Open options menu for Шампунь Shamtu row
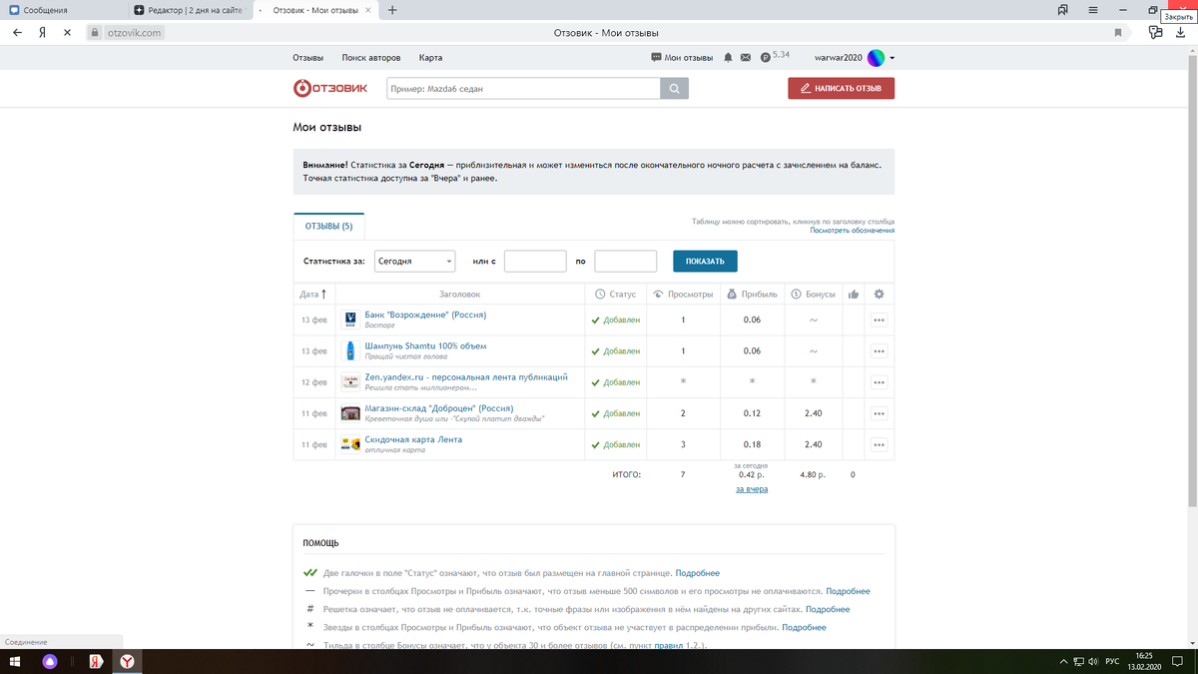The width and height of the screenshot is (1198, 674). (x=879, y=350)
